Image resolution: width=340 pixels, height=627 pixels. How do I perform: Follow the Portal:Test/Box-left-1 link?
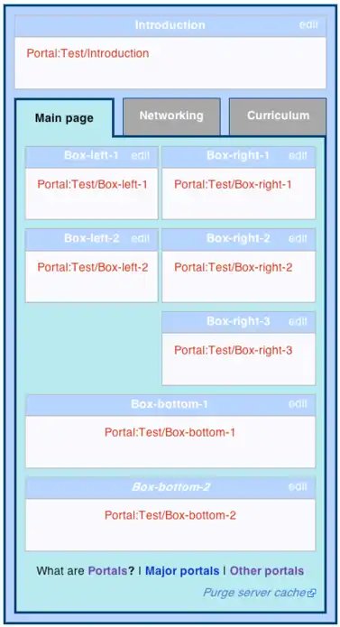pos(92,184)
